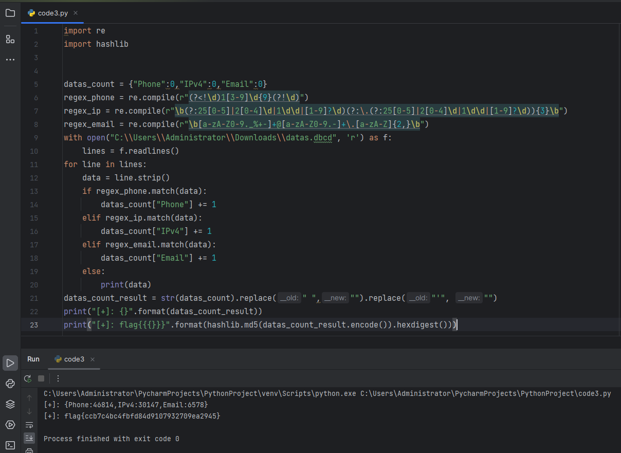The height and width of the screenshot is (453, 621).
Task: Click 'elif regex_ip.match(data):' line
Action: [142, 218]
